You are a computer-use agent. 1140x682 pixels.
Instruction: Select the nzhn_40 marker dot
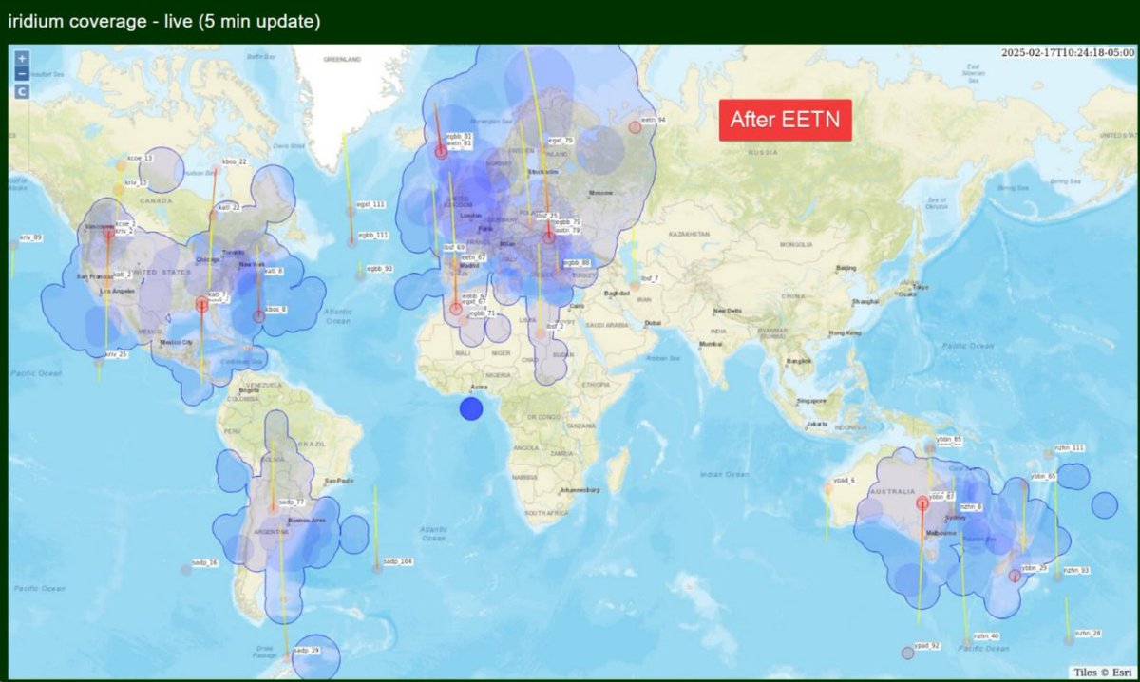(x=968, y=642)
